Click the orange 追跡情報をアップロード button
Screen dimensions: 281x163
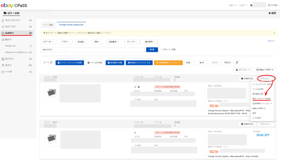pos(168,62)
